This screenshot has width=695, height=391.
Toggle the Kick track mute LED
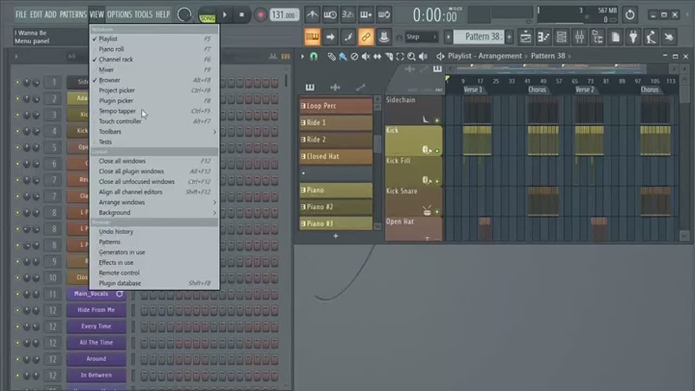(437, 151)
